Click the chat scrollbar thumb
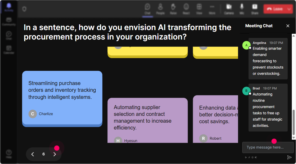This screenshot has width=296, height=164. click(294, 122)
